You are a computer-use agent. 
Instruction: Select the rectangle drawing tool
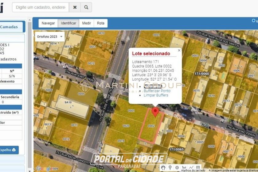(x=198, y=168)
